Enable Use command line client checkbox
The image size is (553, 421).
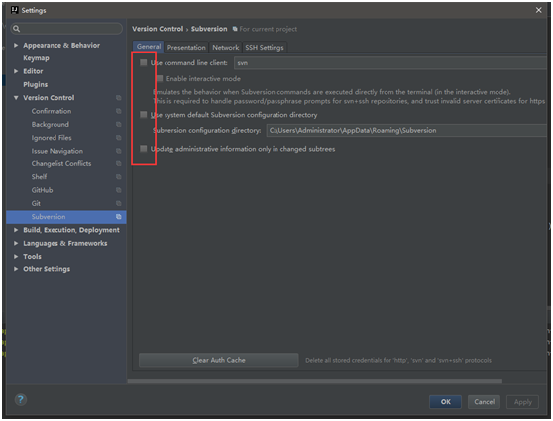(x=143, y=62)
